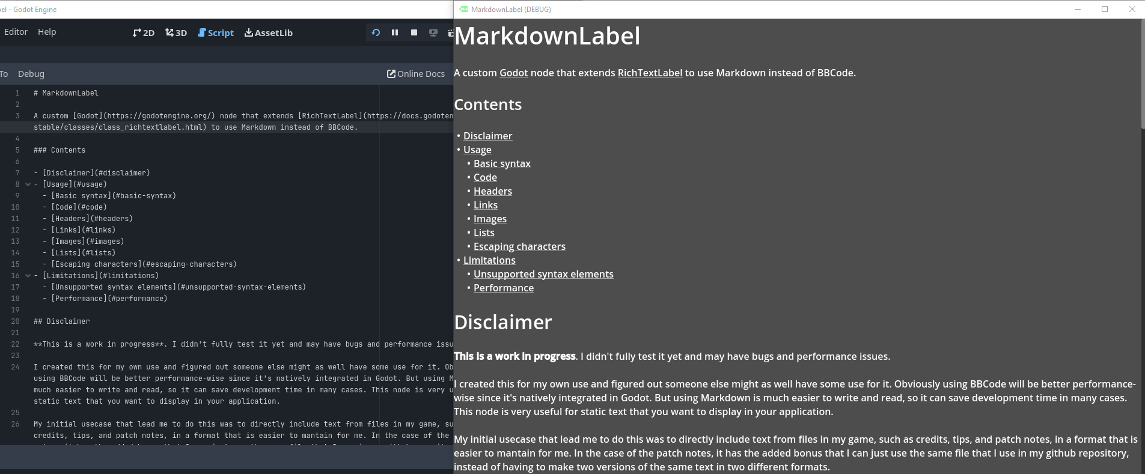Open the Escaping characters contents link
Viewport: 1145px width, 474px height.
[519, 246]
